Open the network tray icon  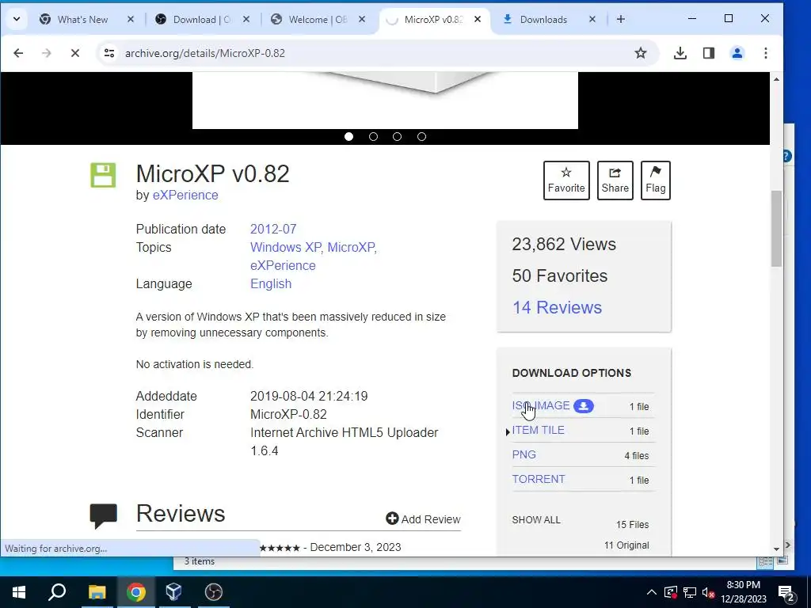click(x=690, y=592)
